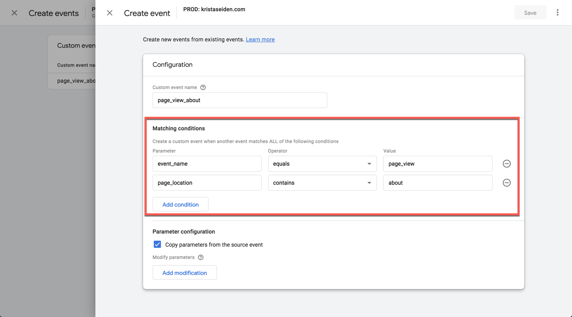Click the Save button
The height and width of the screenshot is (317, 572).
click(530, 13)
